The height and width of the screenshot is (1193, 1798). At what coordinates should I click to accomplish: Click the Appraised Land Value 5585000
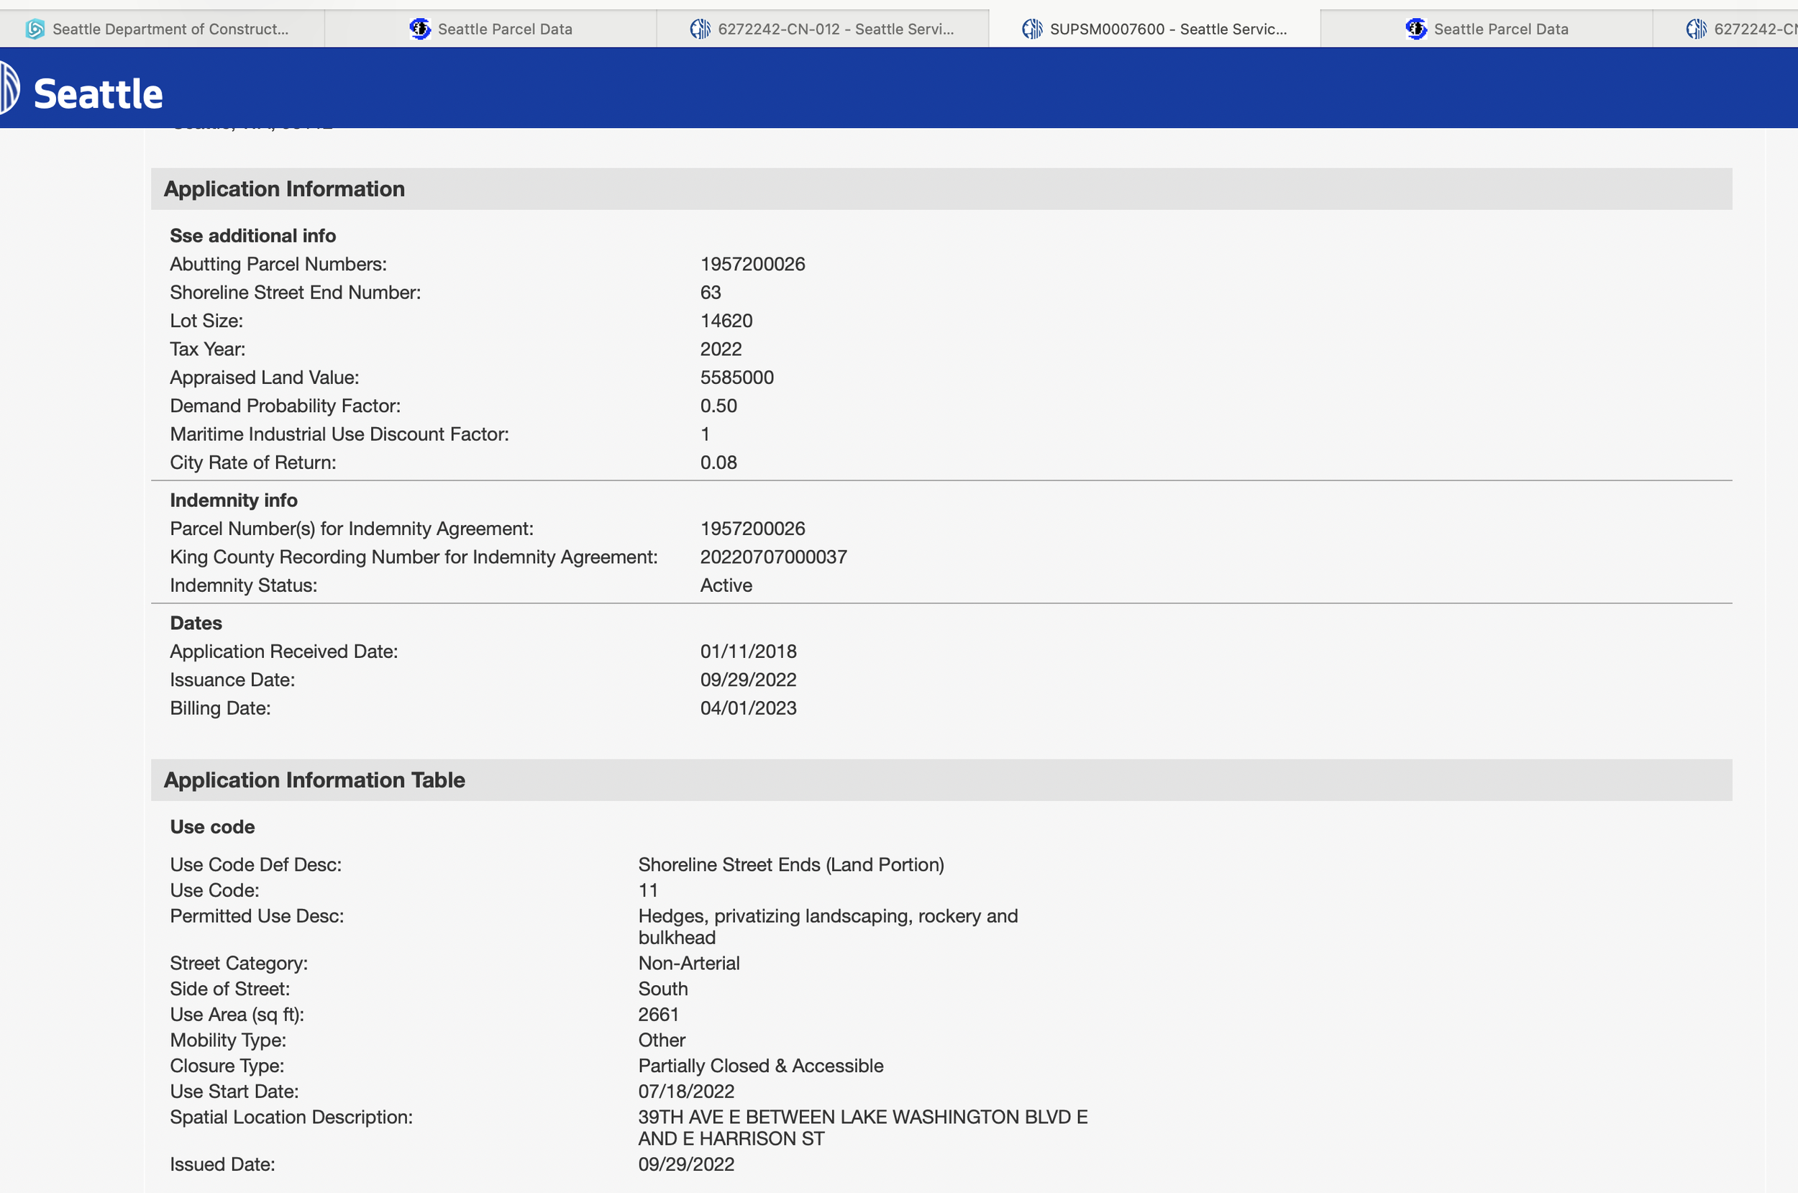tap(736, 378)
